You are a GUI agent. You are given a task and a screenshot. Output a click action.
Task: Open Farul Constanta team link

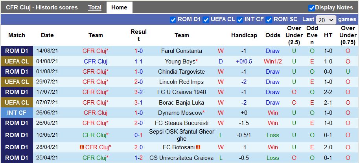click(x=182, y=51)
